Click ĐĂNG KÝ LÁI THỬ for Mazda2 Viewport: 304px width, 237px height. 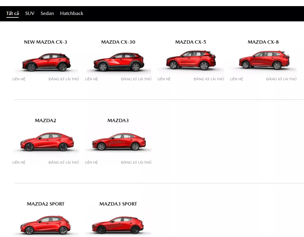[64, 162]
